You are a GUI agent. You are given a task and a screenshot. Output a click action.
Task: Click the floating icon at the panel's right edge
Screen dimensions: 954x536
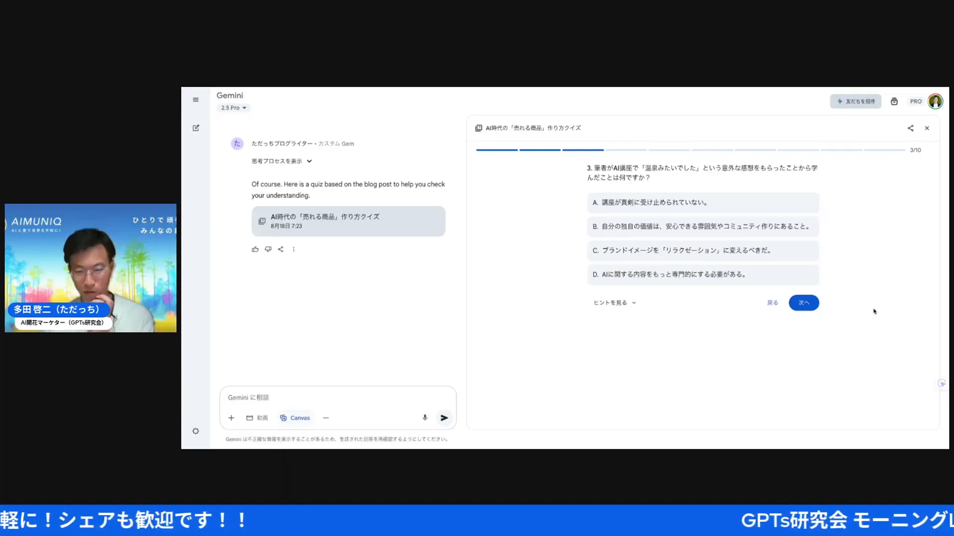(x=942, y=384)
